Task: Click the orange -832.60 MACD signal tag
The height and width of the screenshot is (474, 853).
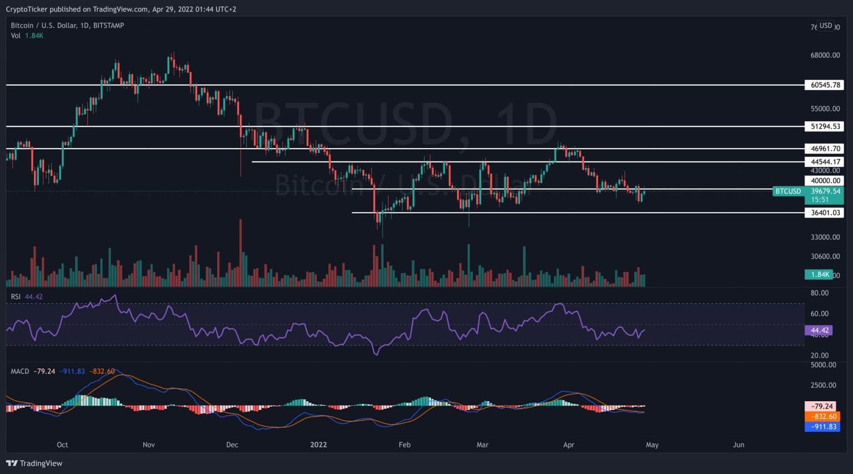Action: click(x=822, y=417)
